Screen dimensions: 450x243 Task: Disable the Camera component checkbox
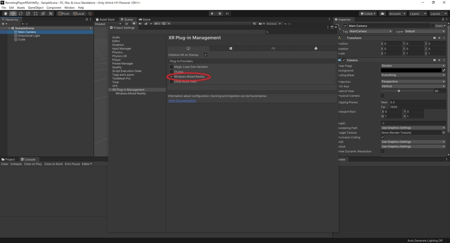(344, 60)
